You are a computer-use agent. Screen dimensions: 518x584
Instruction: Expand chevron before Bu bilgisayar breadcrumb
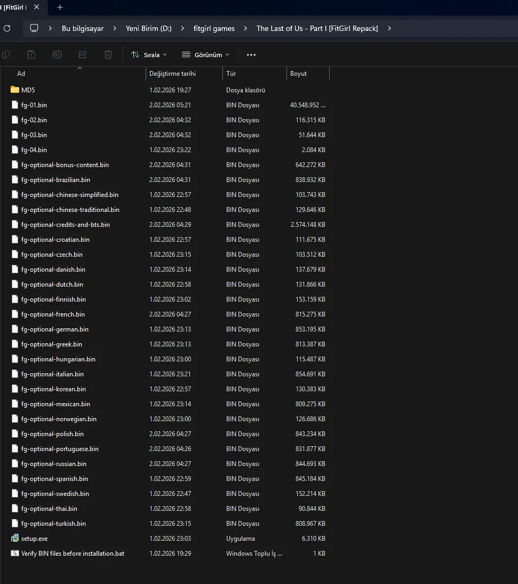pos(50,28)
